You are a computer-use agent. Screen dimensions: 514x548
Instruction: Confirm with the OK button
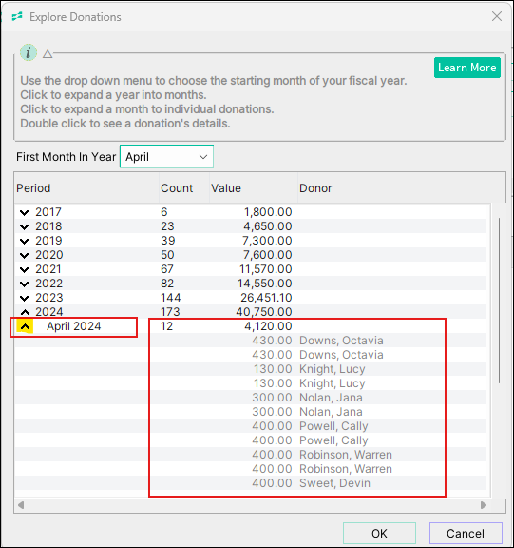379,534
